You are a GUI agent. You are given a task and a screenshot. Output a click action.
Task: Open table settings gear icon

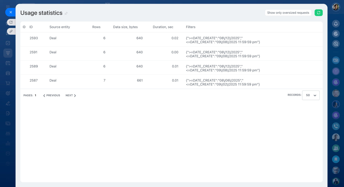tap(24, 27)
